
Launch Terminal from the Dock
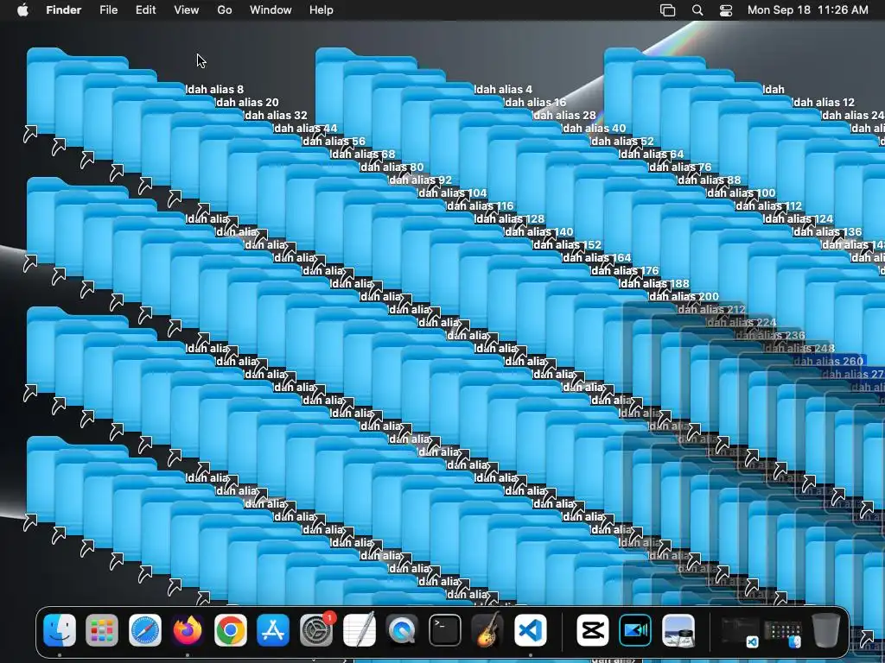click(445, 629)
